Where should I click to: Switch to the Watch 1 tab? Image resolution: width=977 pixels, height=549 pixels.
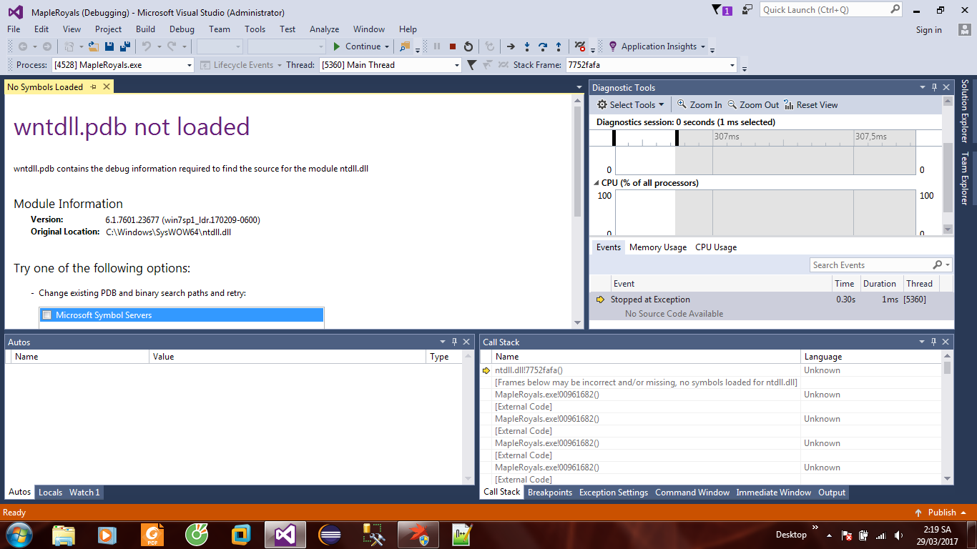click(x=84, y=493)
